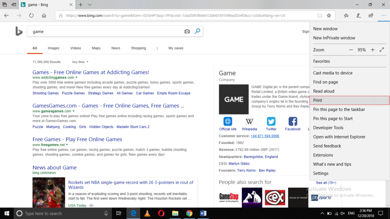This screenshot has width=390, height=219.
Task: Open Add notes pen icon
Action: tap(359, 15)
